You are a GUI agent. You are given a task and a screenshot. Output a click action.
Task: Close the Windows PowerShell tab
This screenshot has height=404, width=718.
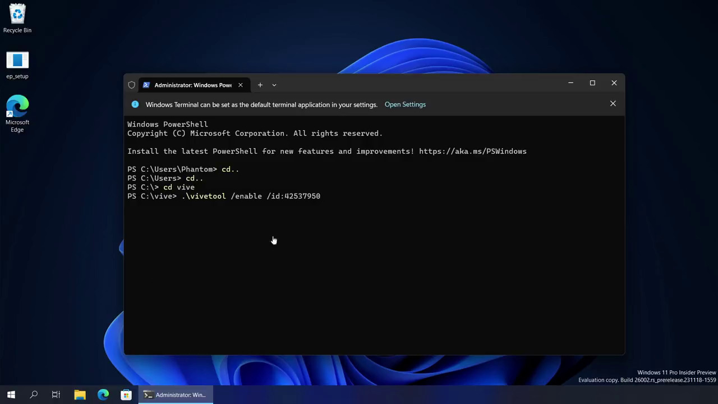[240, 85]
